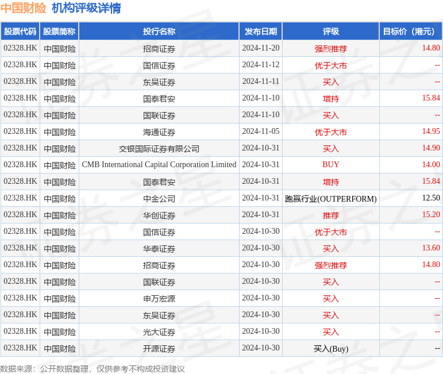Click 东吴证券 in the 2024-11-11 row

coord(159,82)
